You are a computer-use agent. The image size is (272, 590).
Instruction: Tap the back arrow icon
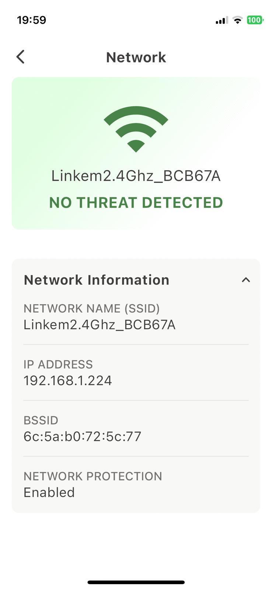(21, 57)
